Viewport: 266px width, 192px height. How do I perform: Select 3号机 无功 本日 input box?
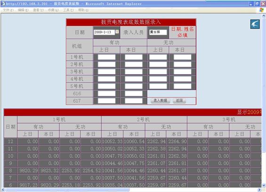pyautogui.click(x=182, y=72)
